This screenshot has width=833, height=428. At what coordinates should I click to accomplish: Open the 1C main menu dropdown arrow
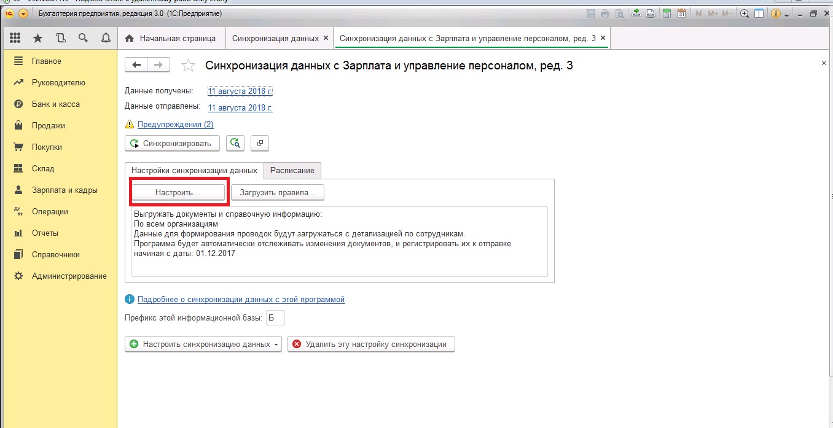tap(23, 14)
